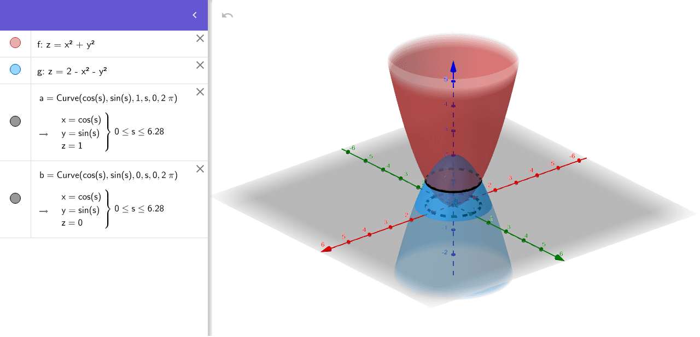Toggle visibility of curve a (gray circle)

[15, 121]
